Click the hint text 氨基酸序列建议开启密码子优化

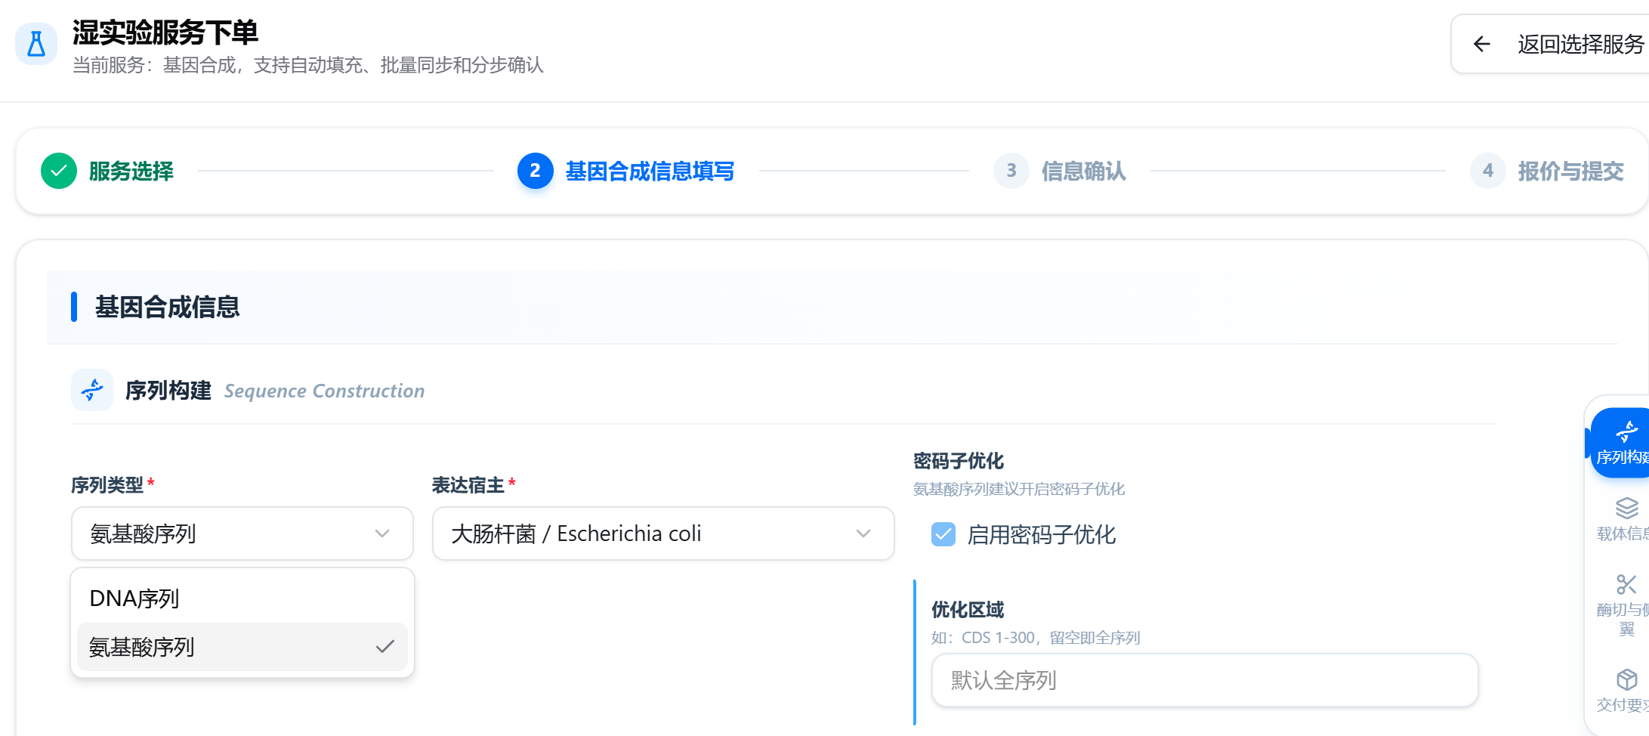click(1019, 489)
